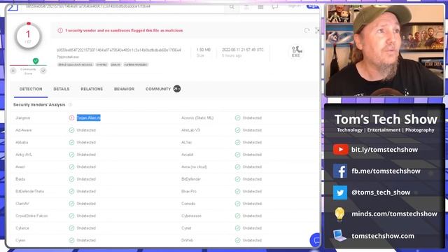The width and height of the screenshot is (448, 252).
Task: Click the red alert icon in Jiangmin row
Action: click(x=71, y=118)
